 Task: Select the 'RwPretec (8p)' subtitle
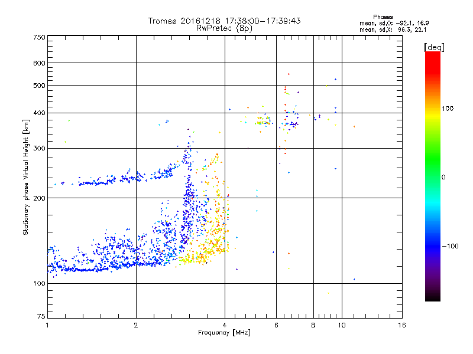(224, 28)
